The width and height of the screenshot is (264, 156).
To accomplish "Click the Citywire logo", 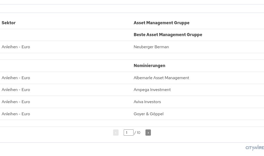I will tap(255, 147).
